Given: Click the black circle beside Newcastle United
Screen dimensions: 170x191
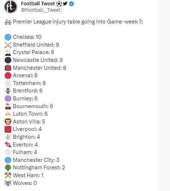Looking at the screenshot, I should pyautogui.click(x=8, y=60).
